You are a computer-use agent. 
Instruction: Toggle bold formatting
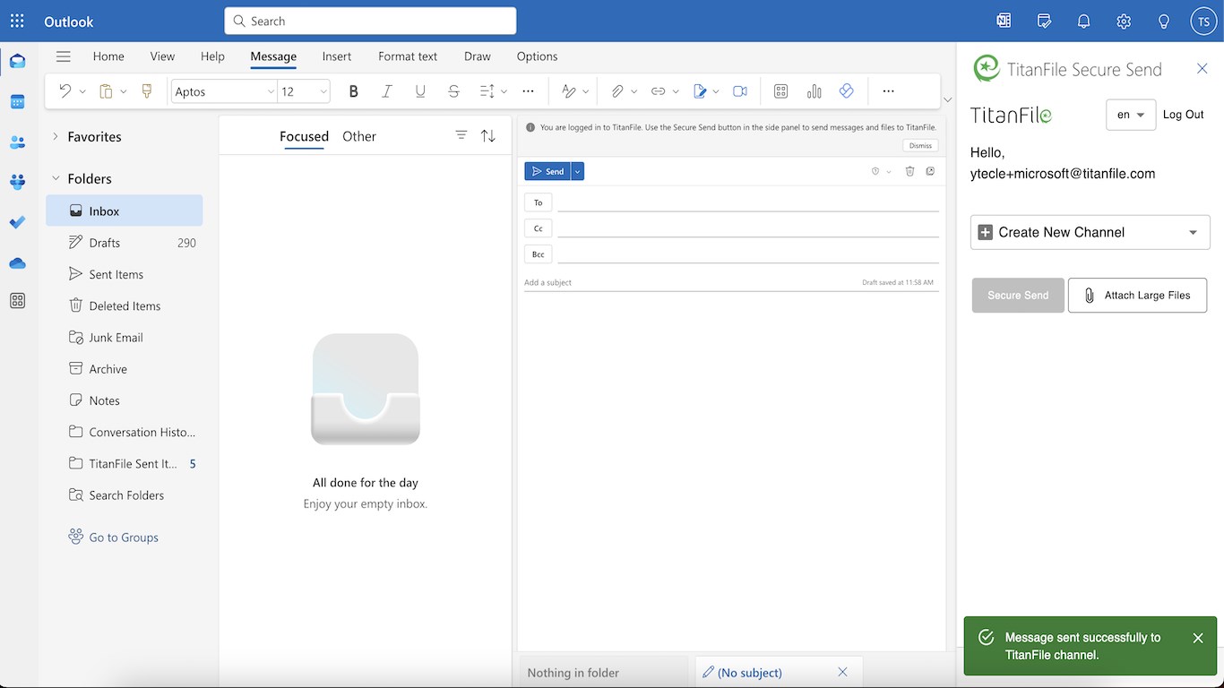(x=353, y=90)
